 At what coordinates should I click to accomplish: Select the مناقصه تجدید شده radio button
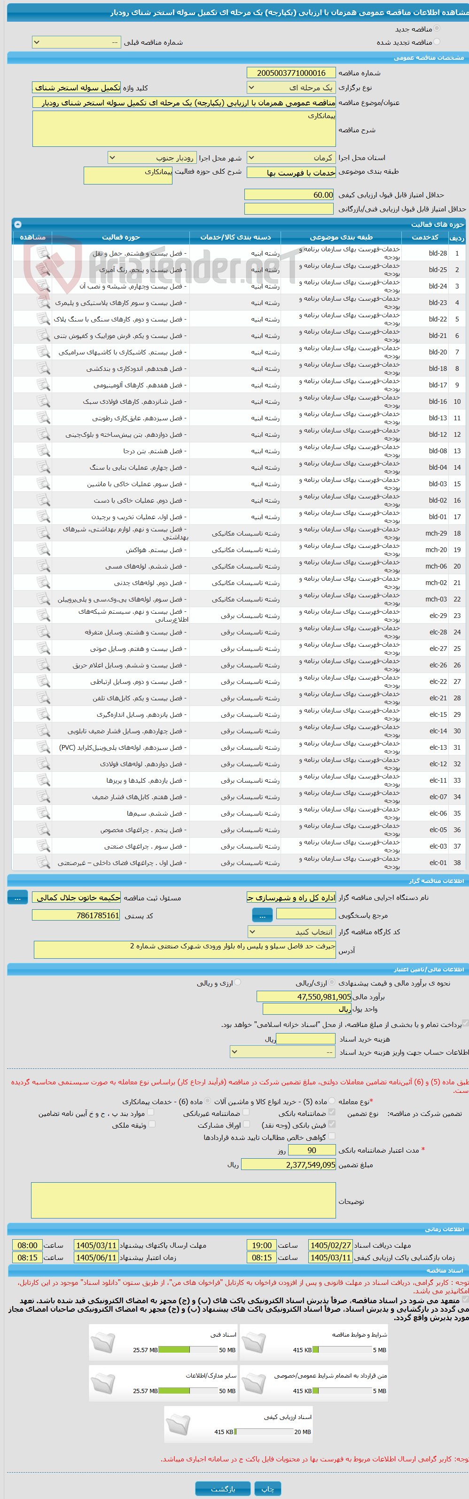click(437, 41)
